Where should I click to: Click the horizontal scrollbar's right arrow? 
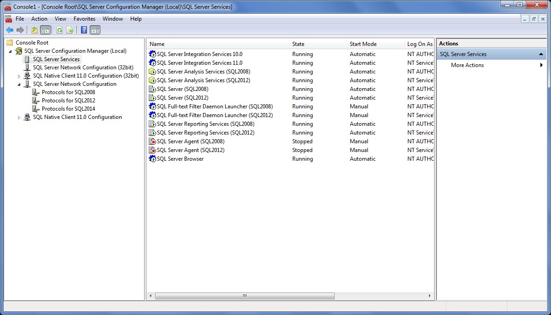(429, 296)
